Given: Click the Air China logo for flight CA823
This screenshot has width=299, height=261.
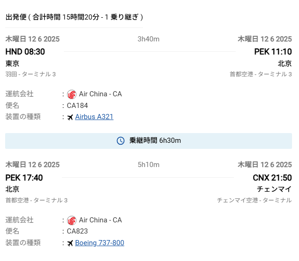Looking at the screenshot, I should (71, 221).
